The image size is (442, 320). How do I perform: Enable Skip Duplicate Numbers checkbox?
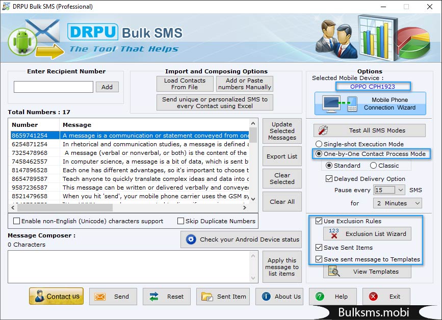pyautogui.click(x=180, y=221)
